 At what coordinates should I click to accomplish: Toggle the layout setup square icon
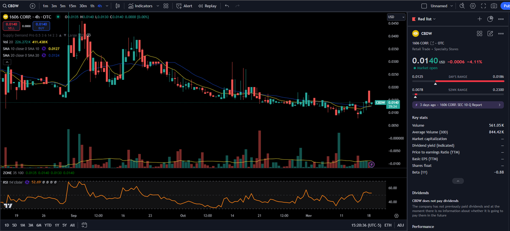[x=424, y=6]
